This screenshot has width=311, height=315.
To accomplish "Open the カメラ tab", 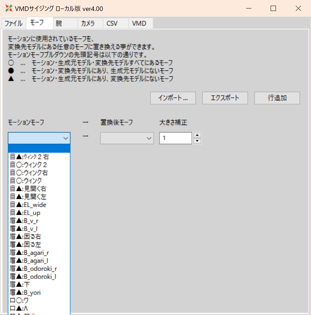I will 90,23.
